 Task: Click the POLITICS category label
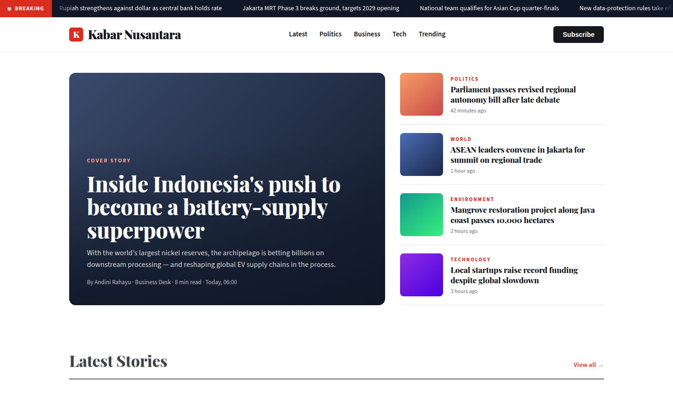click(465, 79)
